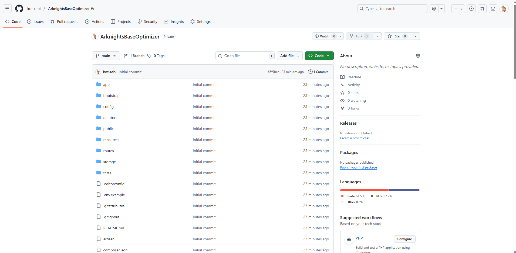Expand the Copilot dropdown arrow

[x=441, y=9]
